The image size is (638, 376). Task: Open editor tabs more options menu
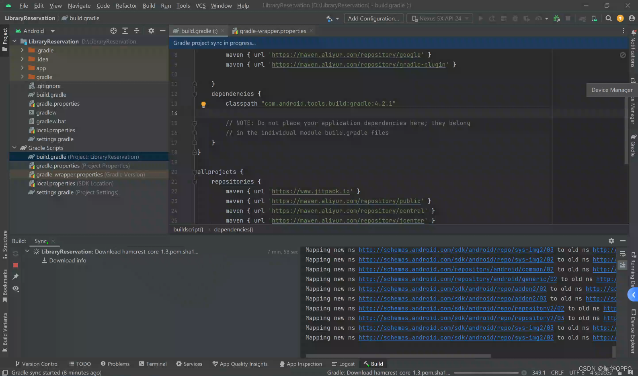623,31
